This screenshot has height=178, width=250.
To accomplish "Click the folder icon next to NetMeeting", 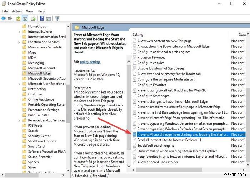I will click(24, 89).
